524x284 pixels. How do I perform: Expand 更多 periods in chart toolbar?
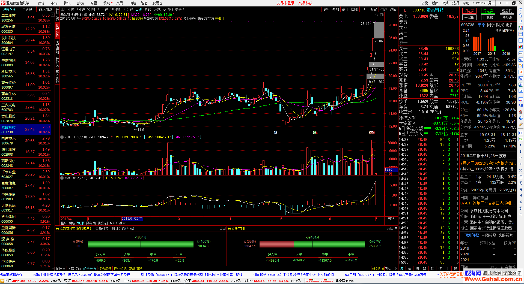[x=180, y=9]
